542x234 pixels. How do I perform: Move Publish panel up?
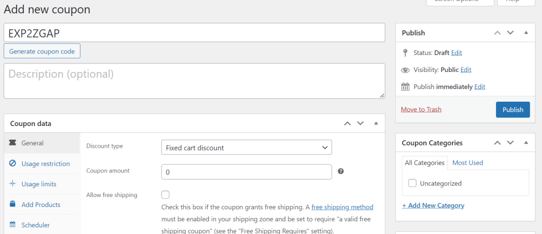(x=498, y=33)
